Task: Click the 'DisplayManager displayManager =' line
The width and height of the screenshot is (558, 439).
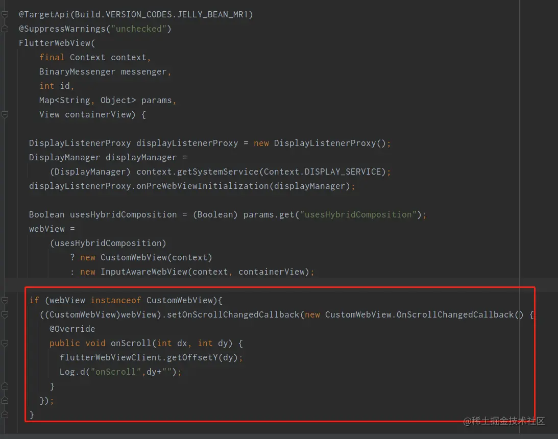Action: [108, 157]
